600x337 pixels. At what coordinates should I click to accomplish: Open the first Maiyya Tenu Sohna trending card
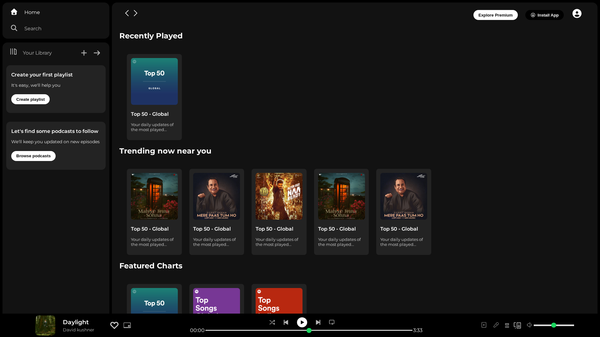(154, 212)
